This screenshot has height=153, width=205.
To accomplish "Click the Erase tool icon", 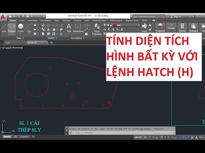I will coord(61,25).
